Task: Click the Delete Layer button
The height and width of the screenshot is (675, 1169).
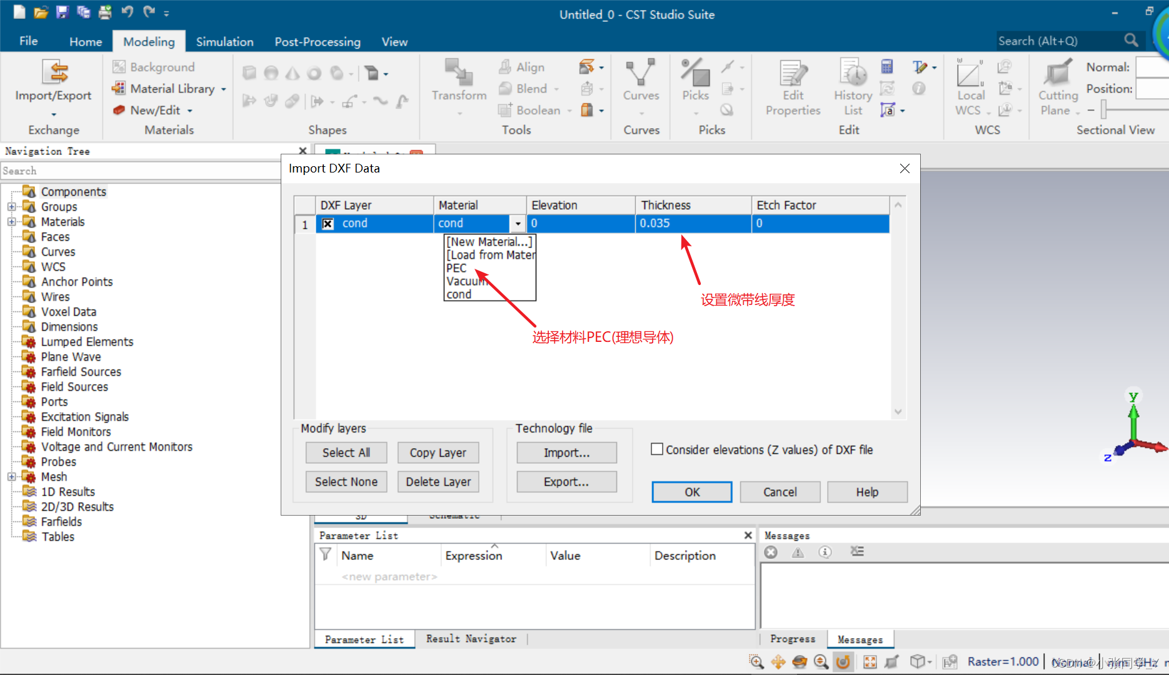Action: (x=438, y=482)
